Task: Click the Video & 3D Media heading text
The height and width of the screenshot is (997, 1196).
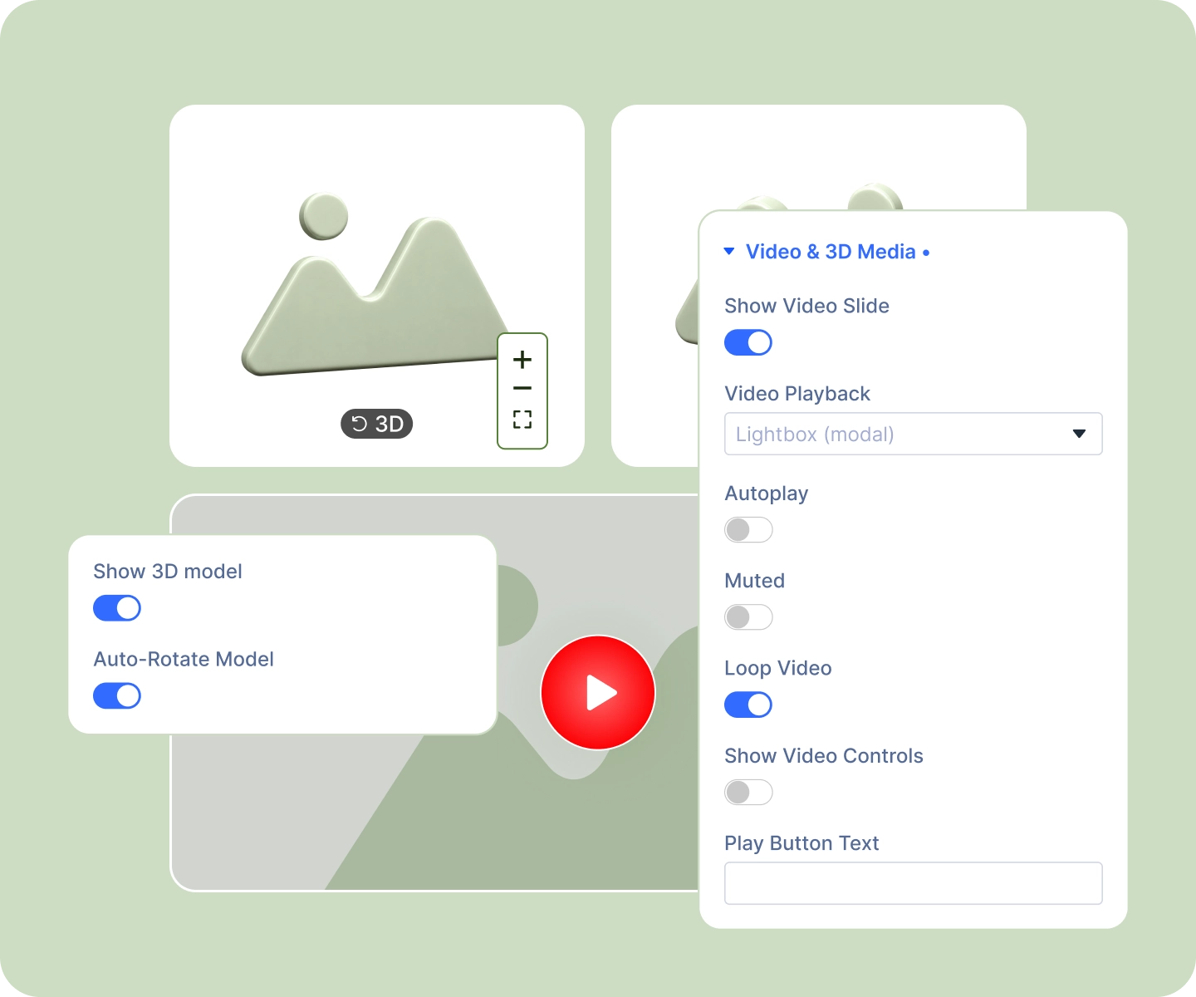Action: (831, 252)
